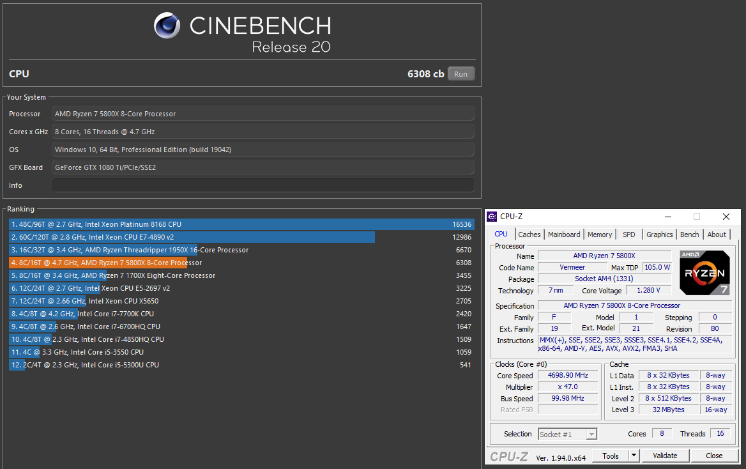Click the Validate button
746x469 pixels.
coord(665,456)
